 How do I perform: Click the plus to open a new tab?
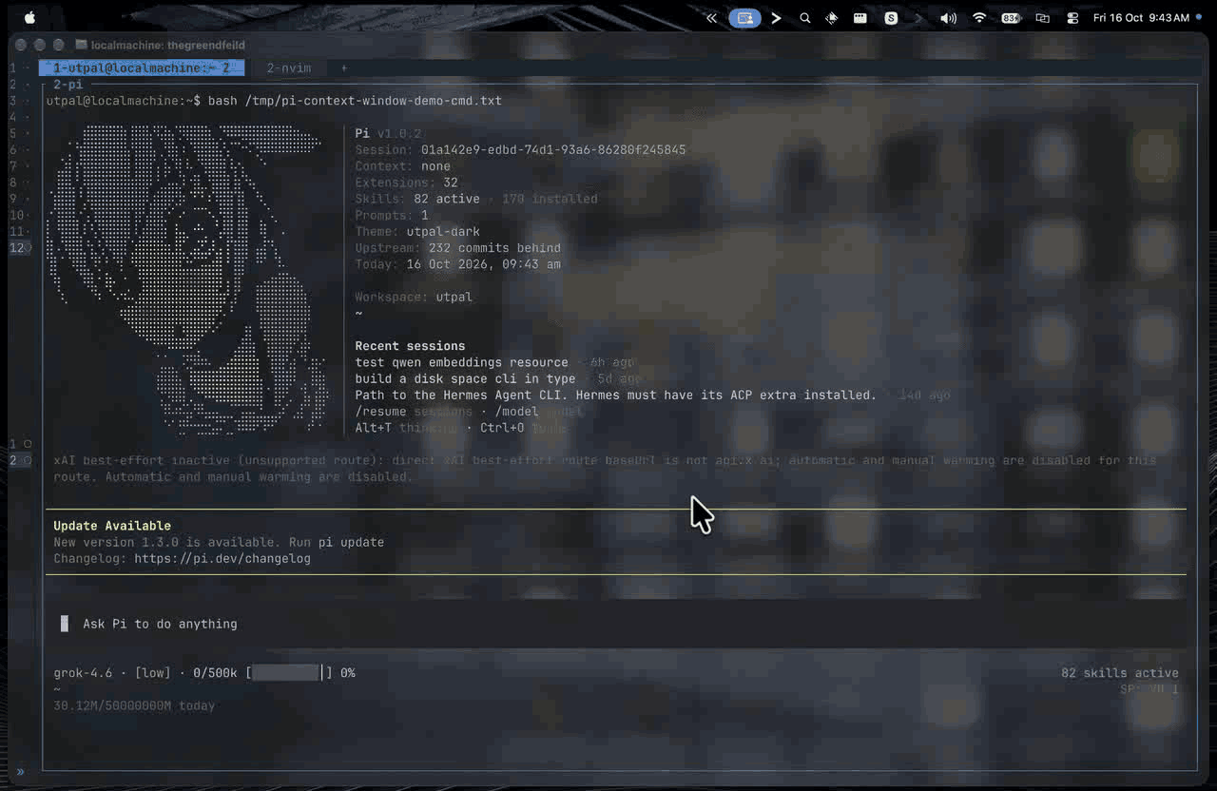pos(344,68)
